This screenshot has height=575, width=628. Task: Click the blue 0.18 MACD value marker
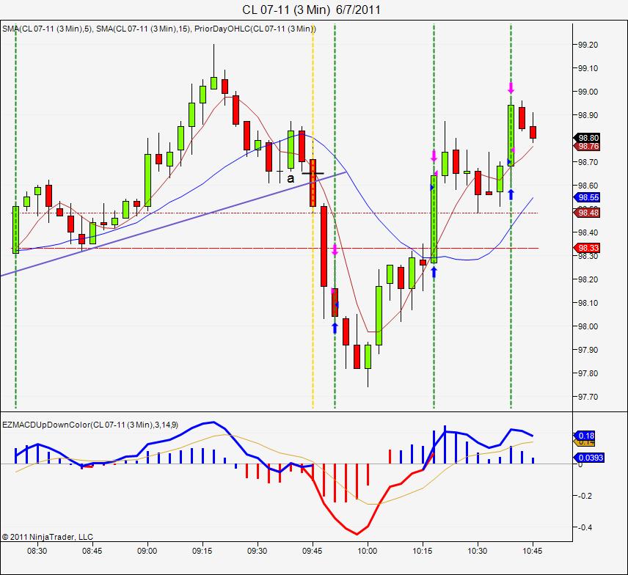click(x=585, y=435)
